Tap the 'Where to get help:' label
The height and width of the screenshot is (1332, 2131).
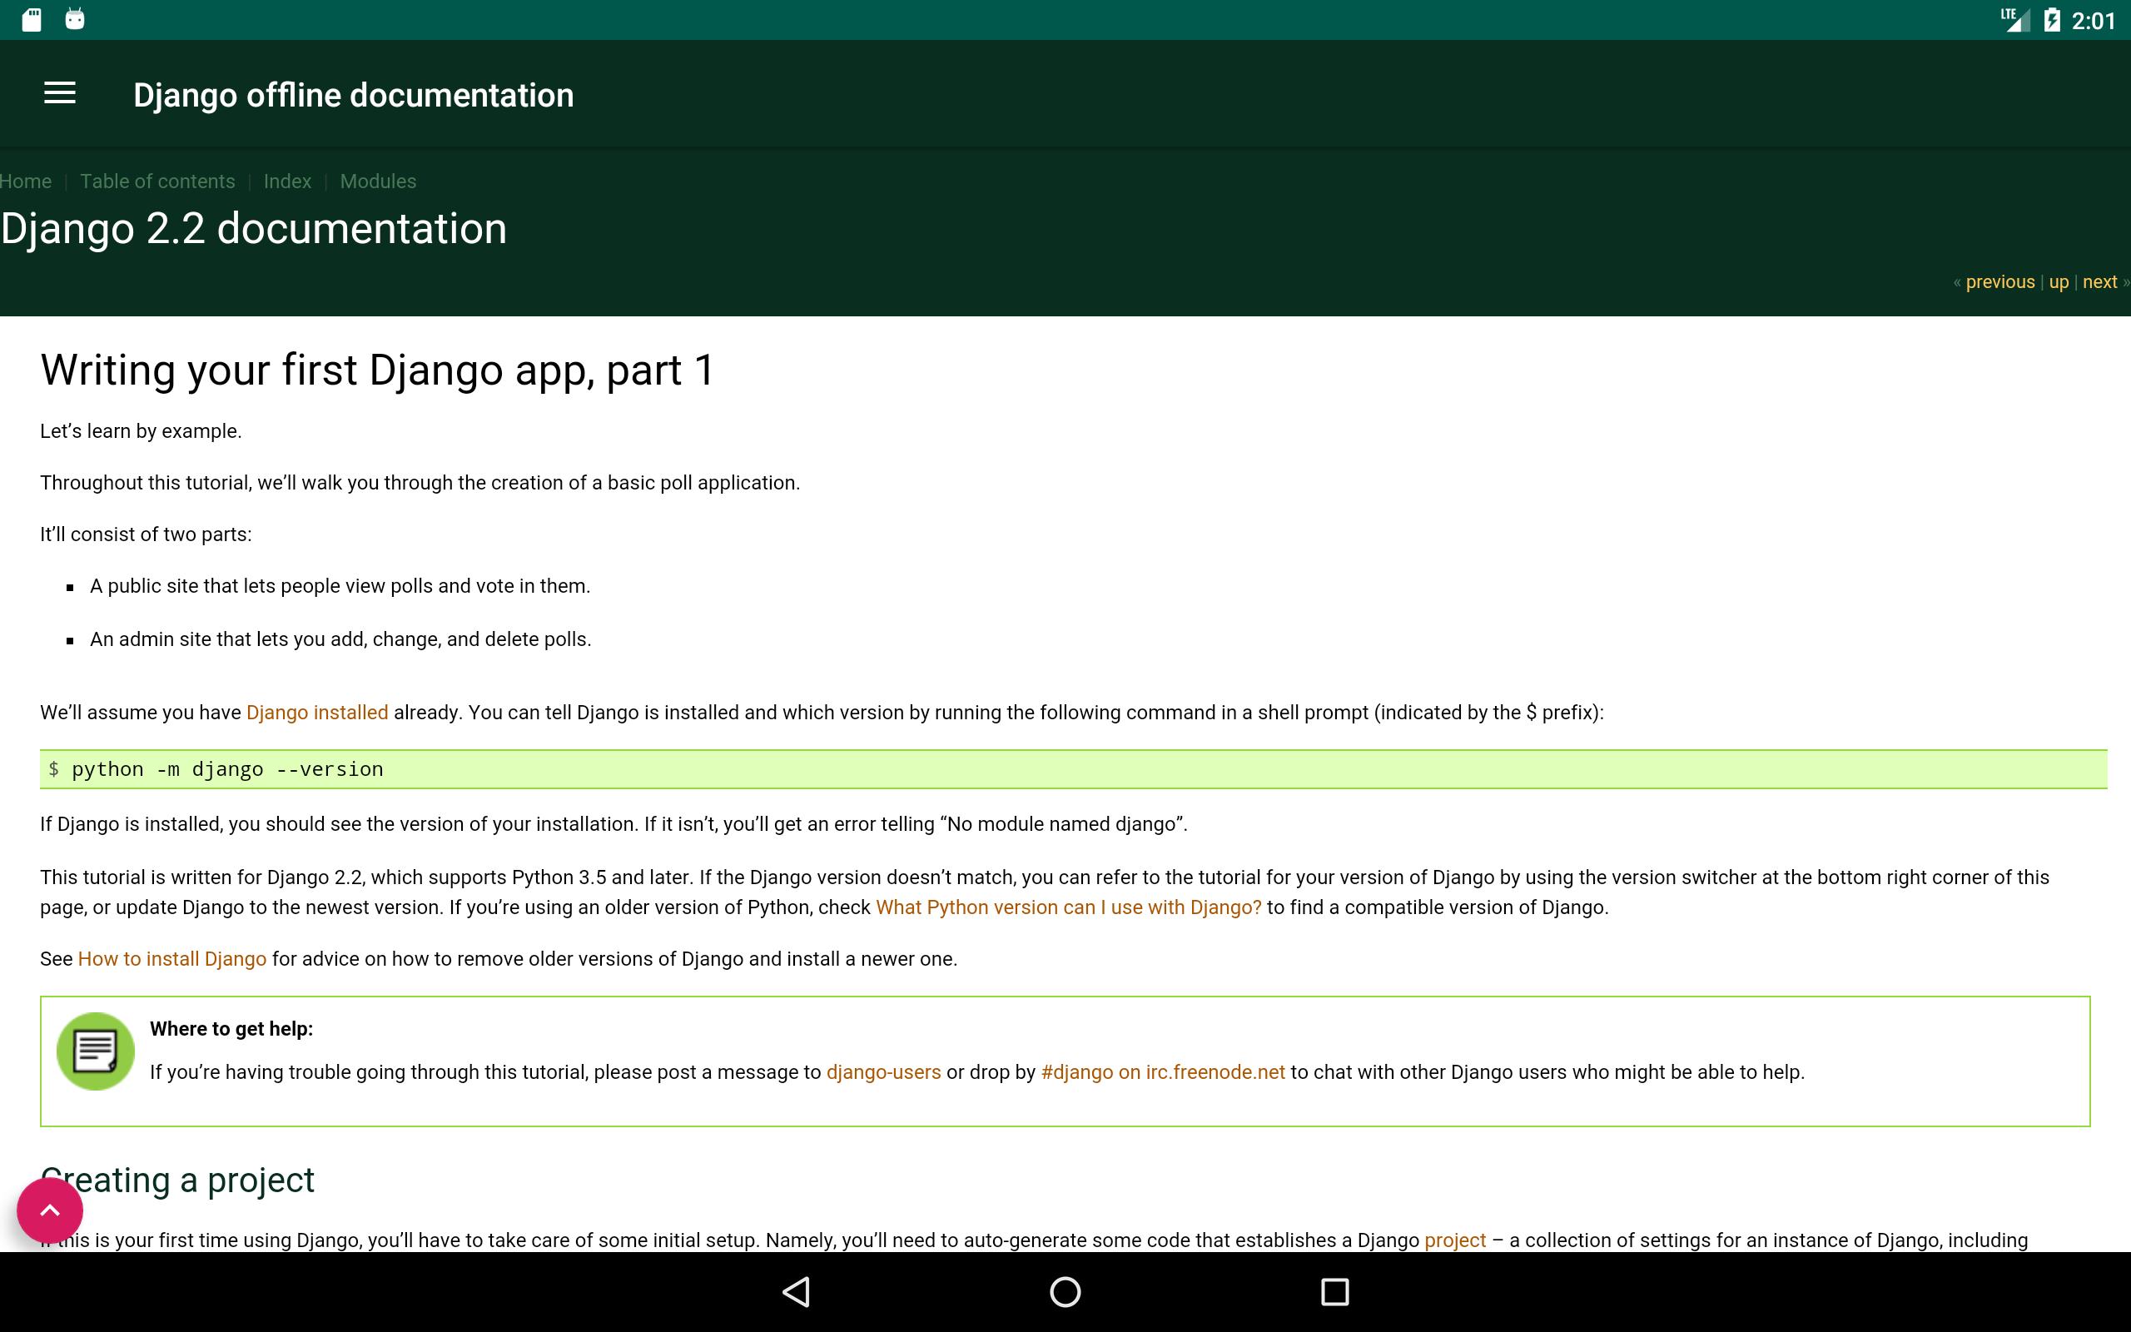[231, 1028]
